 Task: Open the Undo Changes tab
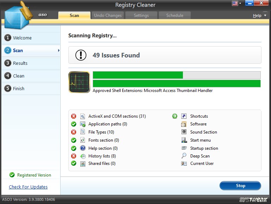[x=108, y=16]
